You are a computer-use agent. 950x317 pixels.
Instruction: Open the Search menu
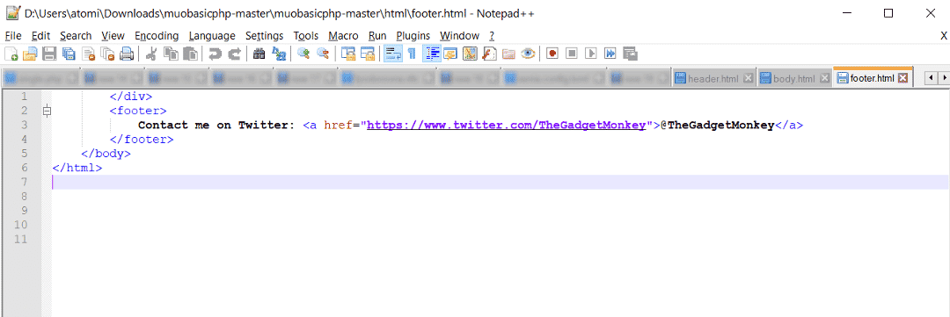76,36
